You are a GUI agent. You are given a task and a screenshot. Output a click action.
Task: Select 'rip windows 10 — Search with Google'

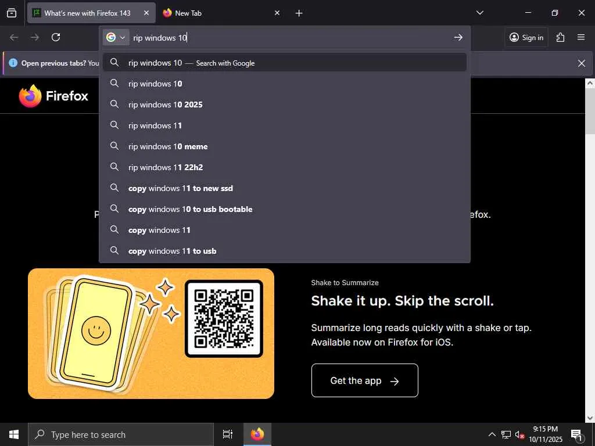coord(285,63)
